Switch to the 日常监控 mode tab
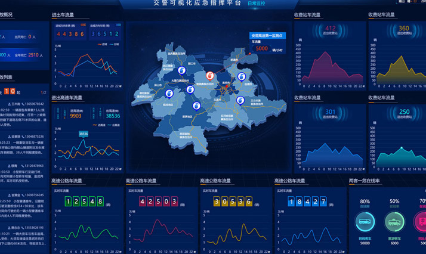This screenshot has height=254, width=426. (x=257, y=4)
